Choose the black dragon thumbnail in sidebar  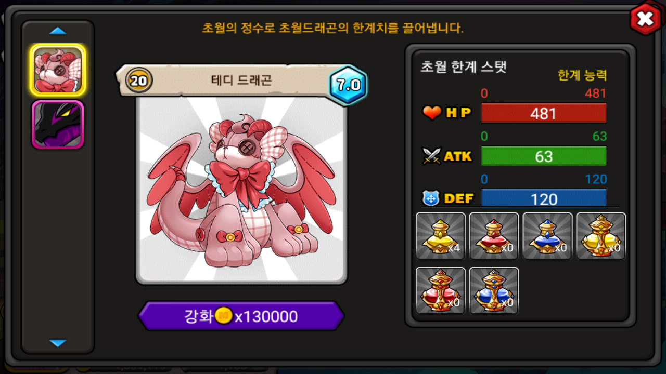58,125
